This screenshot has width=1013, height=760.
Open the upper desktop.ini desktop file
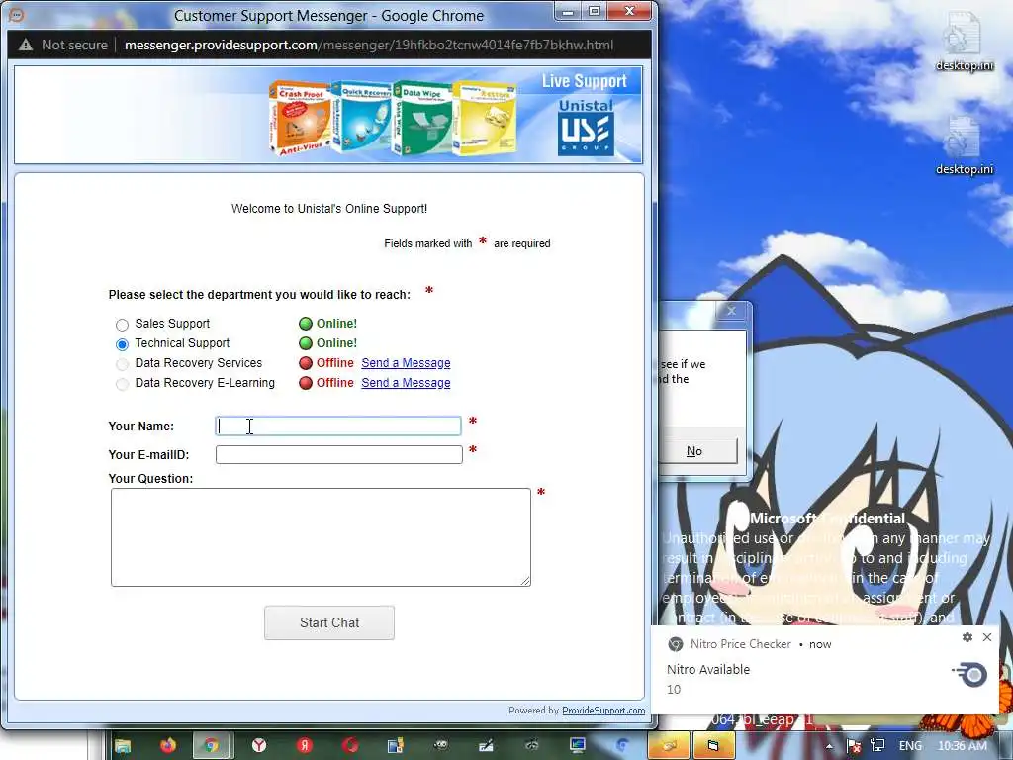(964, 42)
